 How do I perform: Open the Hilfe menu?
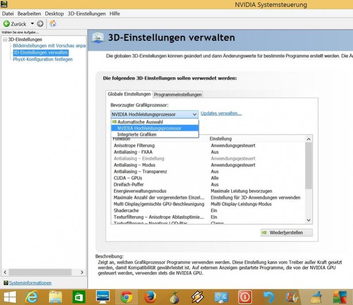[x=114, y=14]
